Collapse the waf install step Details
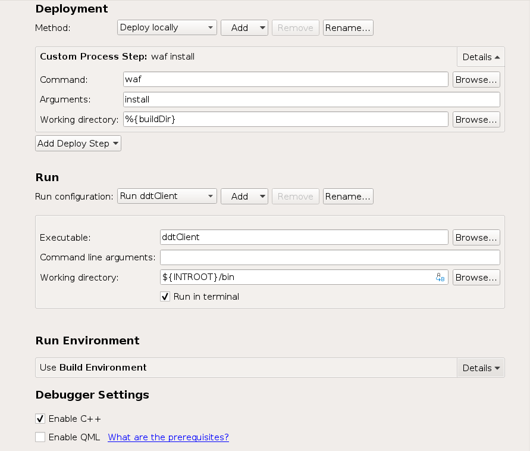This screenshot has width=530, height=451. click(x=480, y=57)
